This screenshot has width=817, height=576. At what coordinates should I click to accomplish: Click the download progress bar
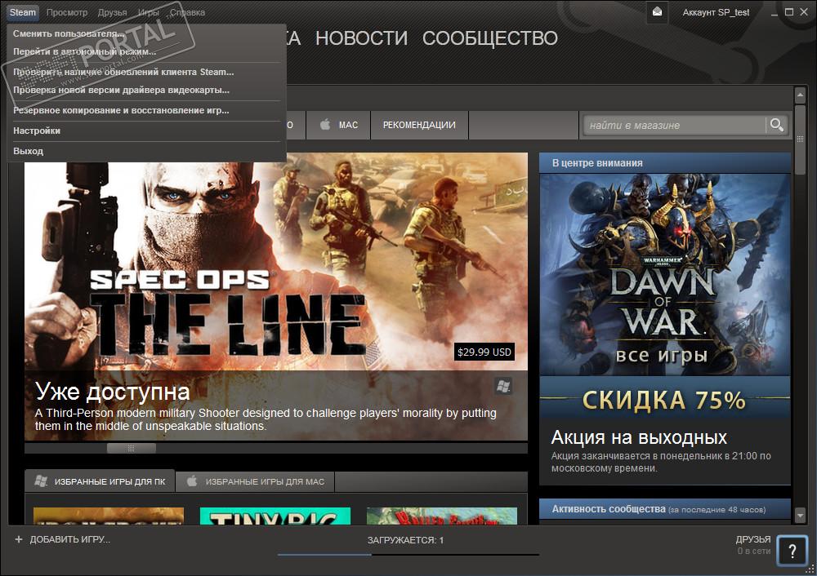click(x=408, y=555)
